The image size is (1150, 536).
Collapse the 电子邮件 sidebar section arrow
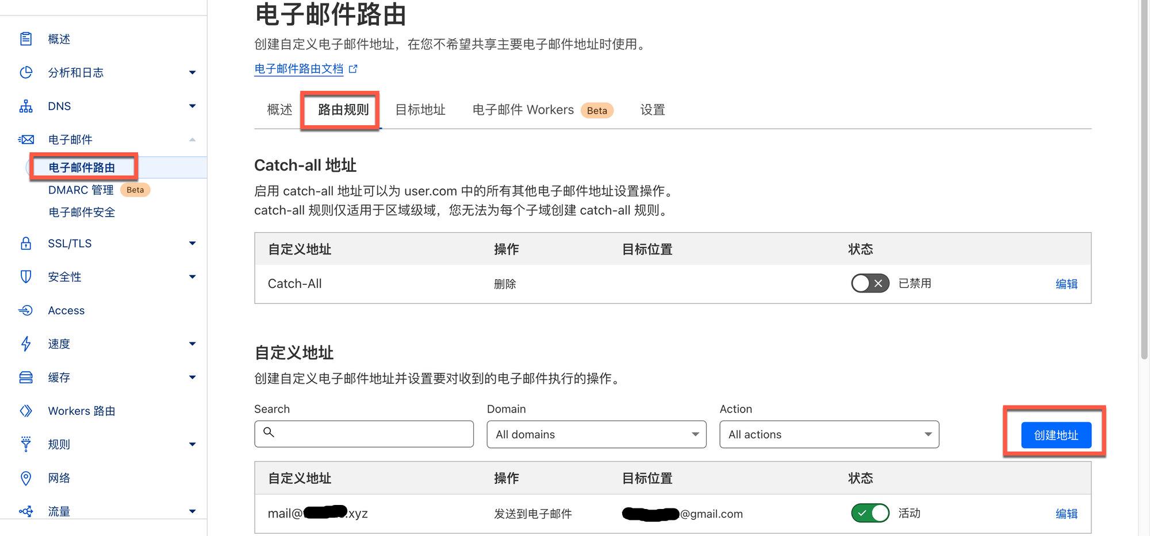[x=193, y=140]
